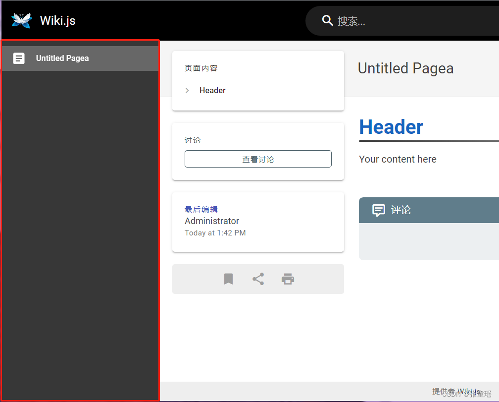Click the Wiki.js butterfly logo
The width and height of the screenshot is (499, 402).
click(x=21, y=20)
